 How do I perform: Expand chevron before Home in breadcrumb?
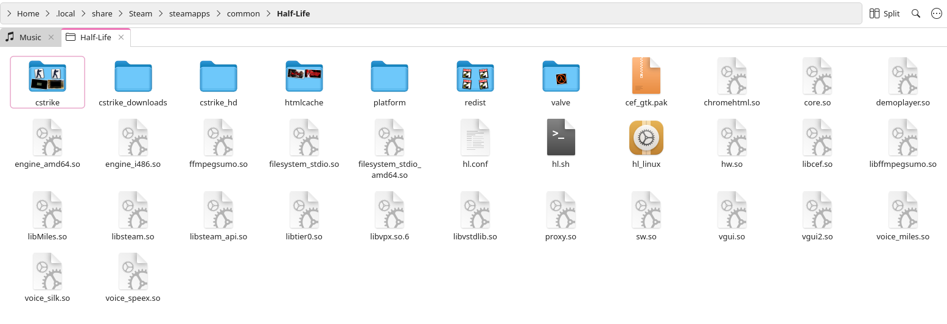pyautogui.click(x=9, y=13)
